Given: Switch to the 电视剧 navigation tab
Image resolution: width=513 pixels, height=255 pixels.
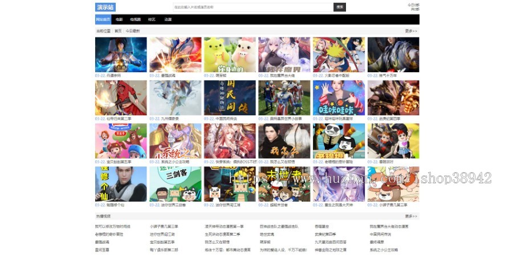Looking at the screenshot, I should 135,19.
